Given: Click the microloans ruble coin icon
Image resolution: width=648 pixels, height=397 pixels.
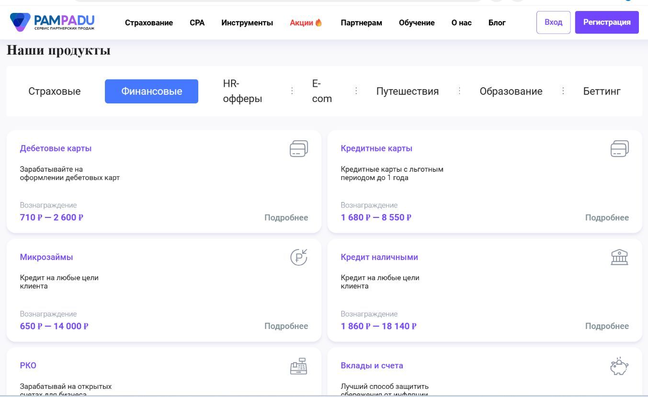Looking at the screenshot, I should point(299,258).
